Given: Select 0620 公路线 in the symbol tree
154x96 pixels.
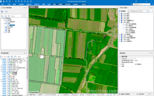Looking at the screenshot, I should (129, 29).
